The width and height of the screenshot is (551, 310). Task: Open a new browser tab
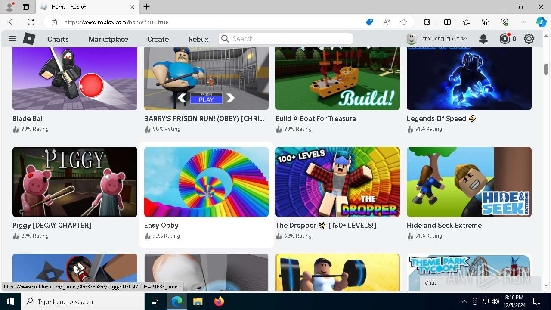[147, 7]
